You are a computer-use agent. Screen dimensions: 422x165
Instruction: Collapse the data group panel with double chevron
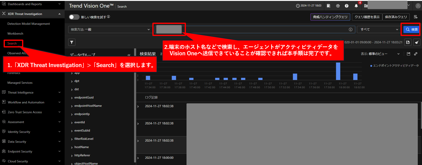129,55
